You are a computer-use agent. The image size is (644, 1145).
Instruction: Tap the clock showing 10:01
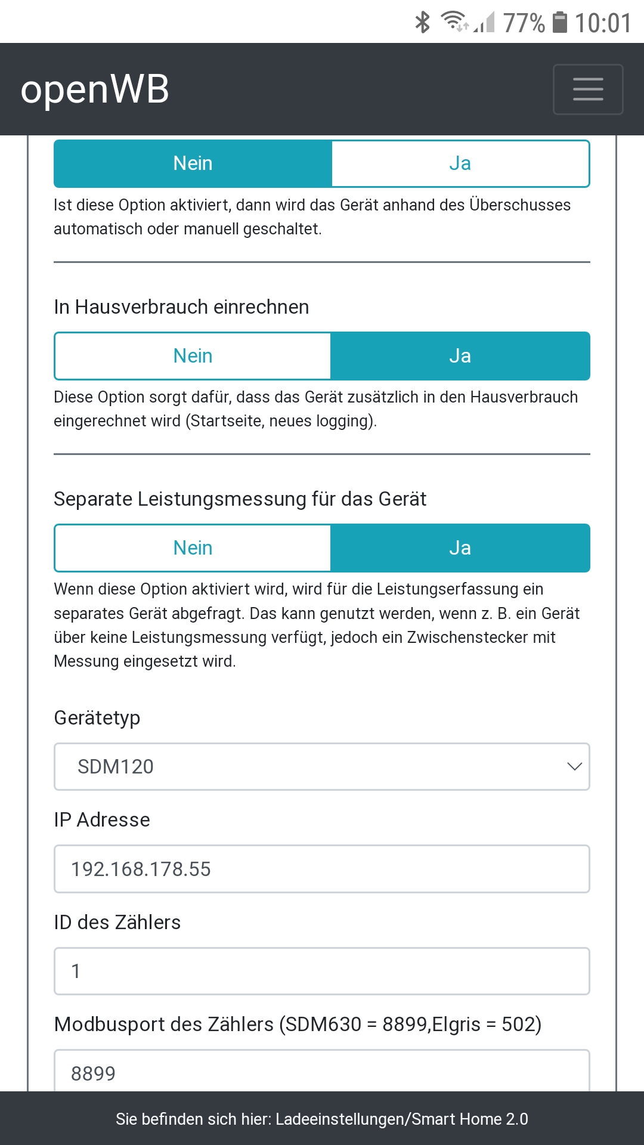pyautogui.click(x=602, y=23)
